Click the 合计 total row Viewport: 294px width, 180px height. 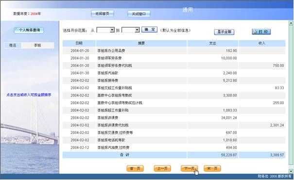point(174,155)
